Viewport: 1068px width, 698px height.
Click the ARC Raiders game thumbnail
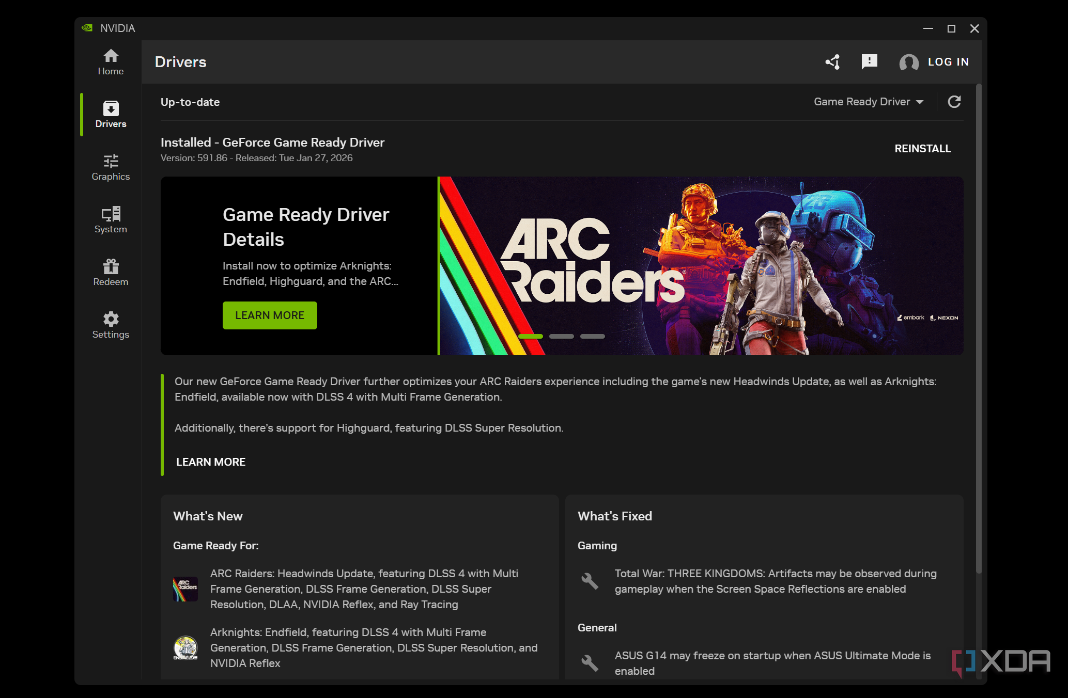[185, 589]
